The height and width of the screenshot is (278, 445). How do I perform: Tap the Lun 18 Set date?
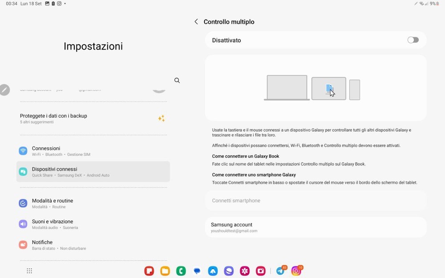pyautogui.click(x=31, y=4)
